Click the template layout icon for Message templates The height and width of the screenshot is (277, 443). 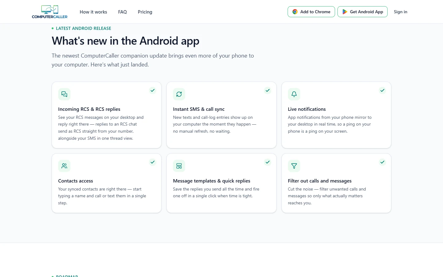pyautogui.click(x=179, y=166)
